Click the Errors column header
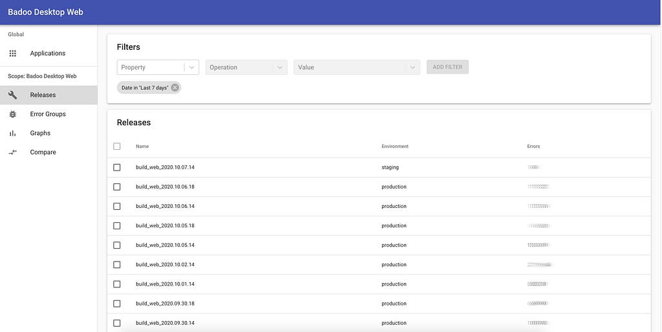Viewport: 662px width, 332px height. tap(533, 147)
